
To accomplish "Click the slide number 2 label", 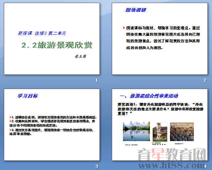I will pyautogui.click(x=205, y=80).
